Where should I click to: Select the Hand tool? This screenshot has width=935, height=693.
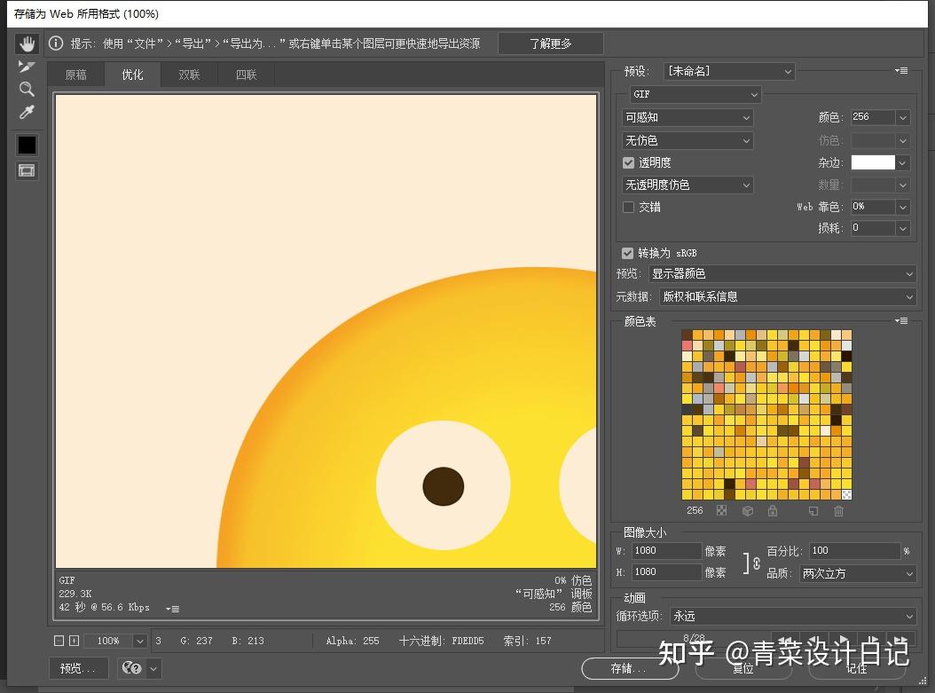pyautogui.click(x=27, y=43)
